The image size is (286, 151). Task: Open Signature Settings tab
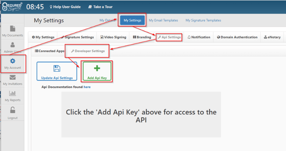[x=77, y=37]
